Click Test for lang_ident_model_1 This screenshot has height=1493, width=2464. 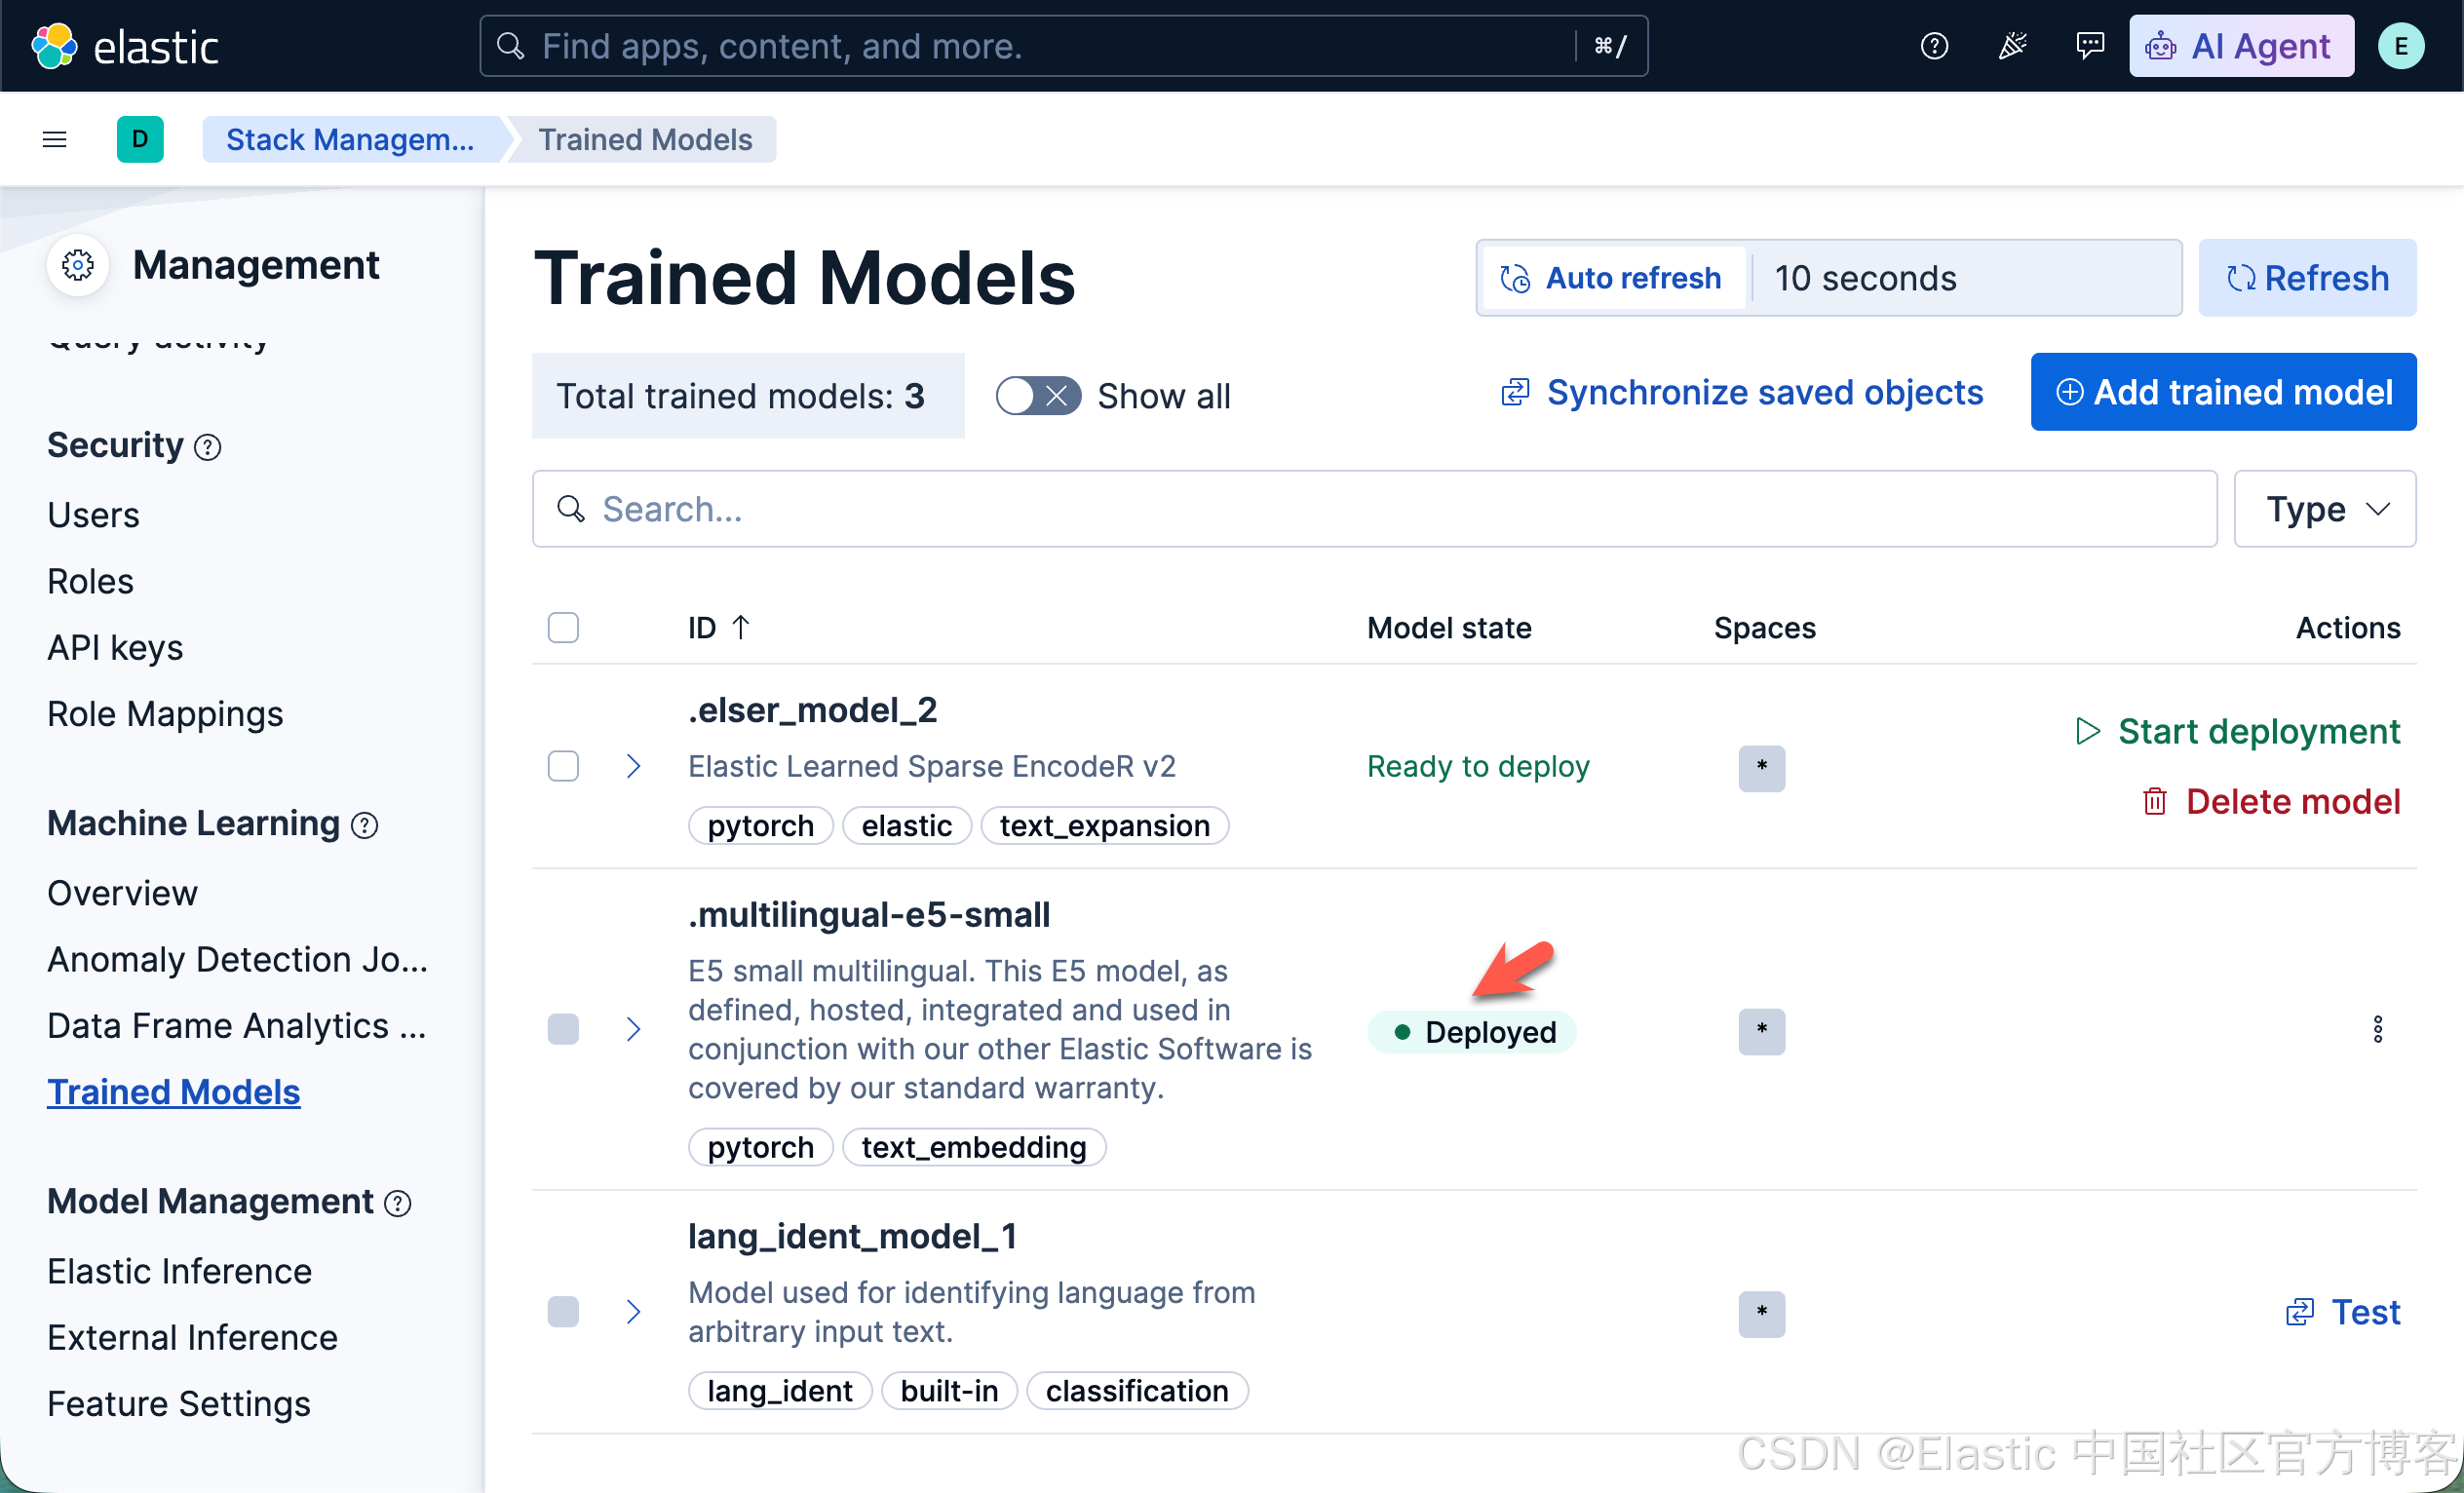2343,1312
